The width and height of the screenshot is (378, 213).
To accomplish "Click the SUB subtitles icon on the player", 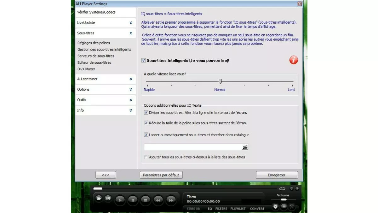I will click(x=108, y=198).
